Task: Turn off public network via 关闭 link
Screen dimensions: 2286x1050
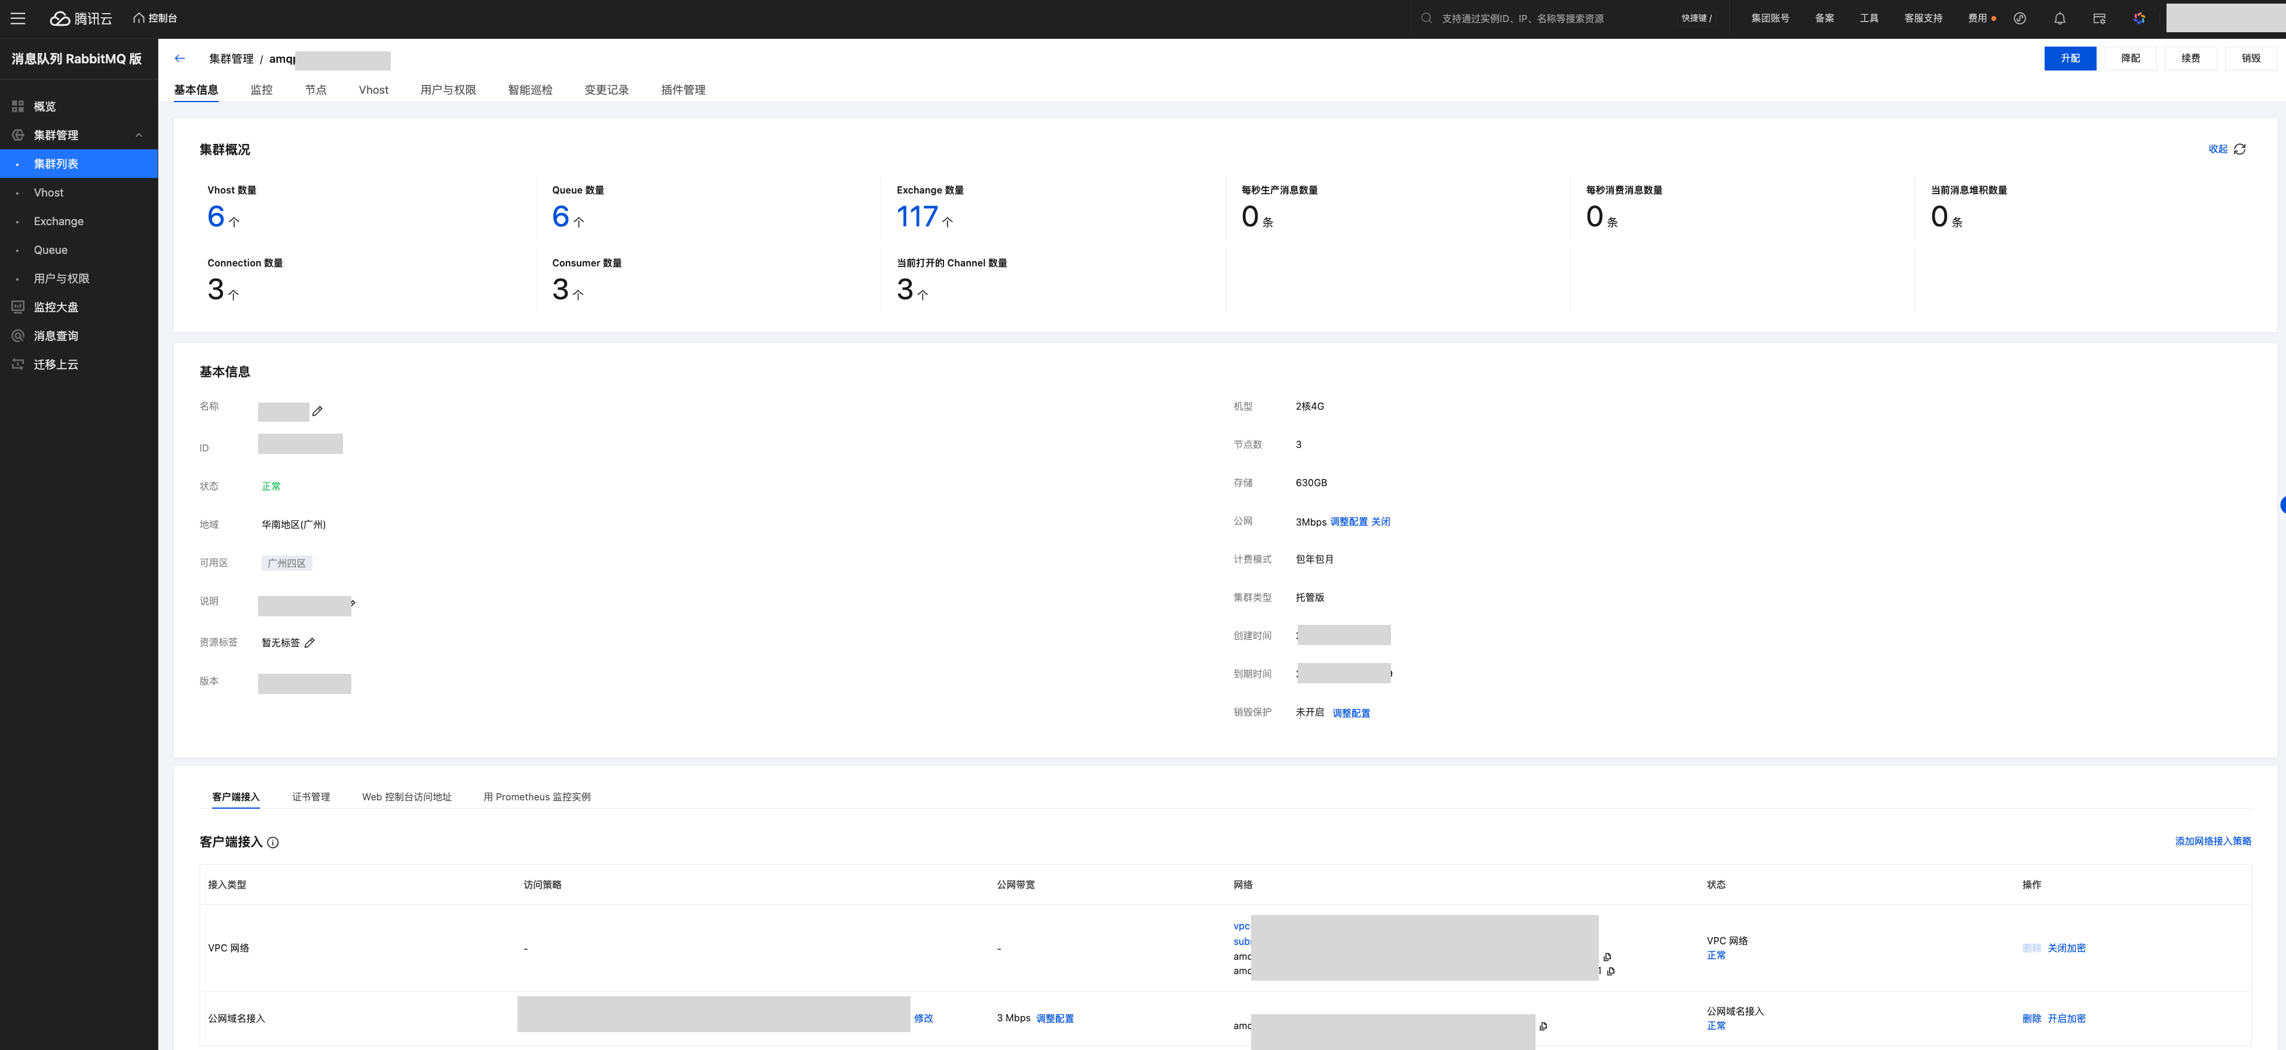Action: tap(1379, 521)
